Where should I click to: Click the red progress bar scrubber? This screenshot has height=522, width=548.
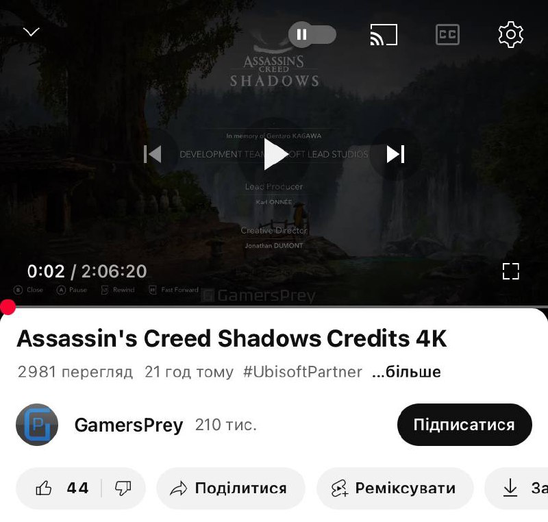(x=8, y=307)
